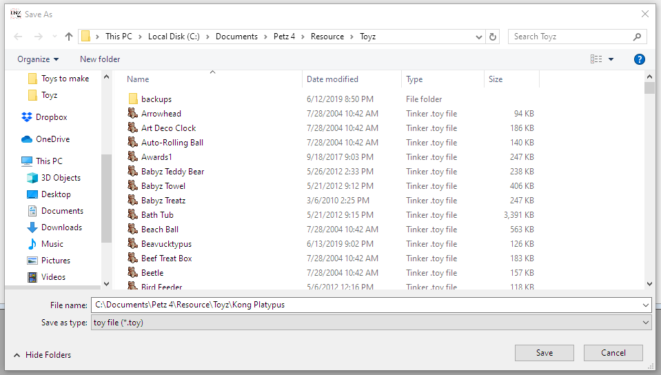Viewport: 661px width, 375px height.
Task: Select the Beetle file icon
Action: coord(133,273)
